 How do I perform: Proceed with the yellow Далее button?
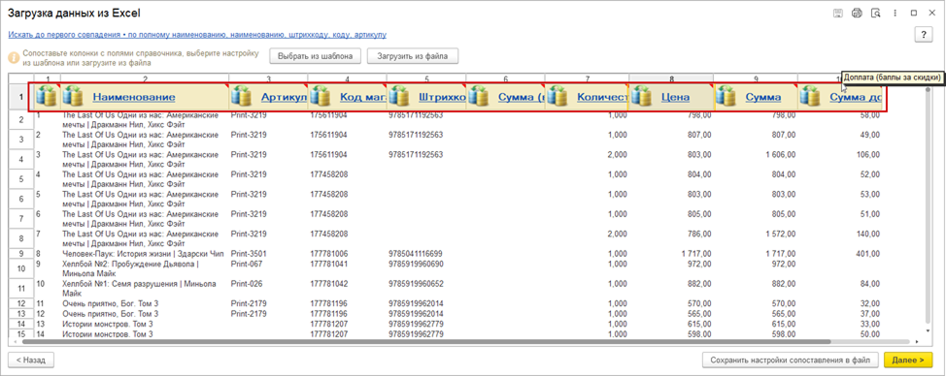(x=908, y=360)
